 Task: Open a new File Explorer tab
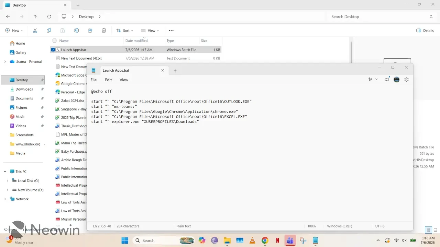(78, 5)
